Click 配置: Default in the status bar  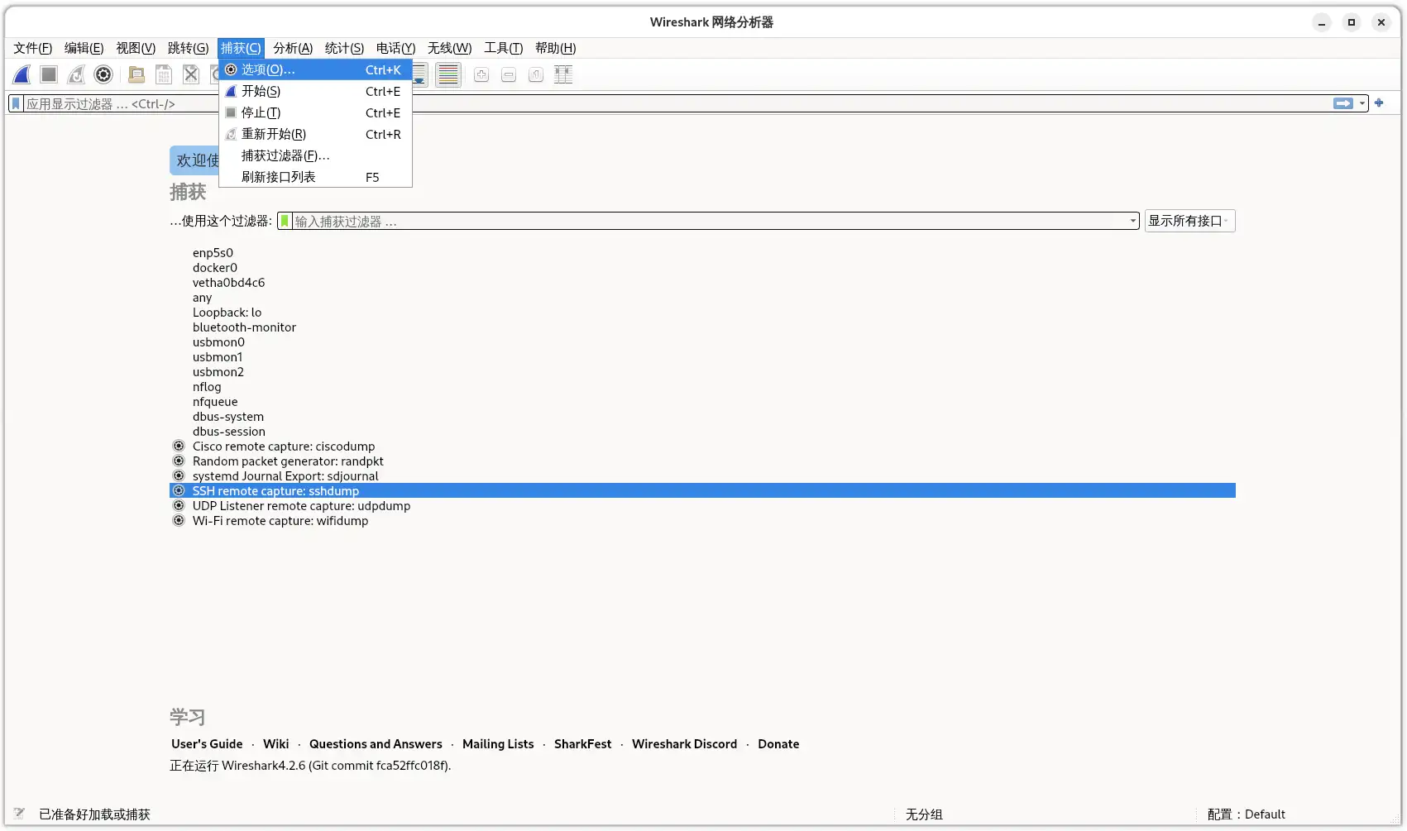1246,814
